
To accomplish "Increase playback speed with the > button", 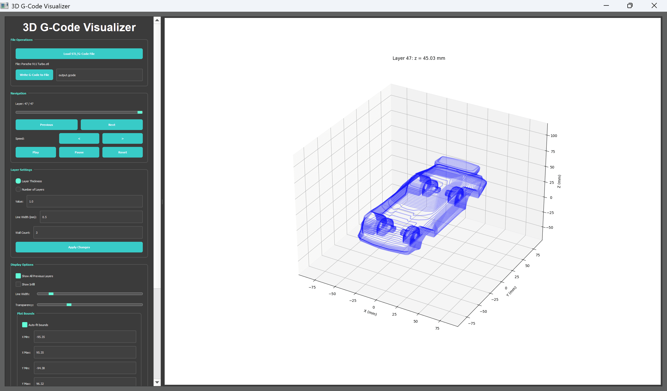I will click(122, 138).
